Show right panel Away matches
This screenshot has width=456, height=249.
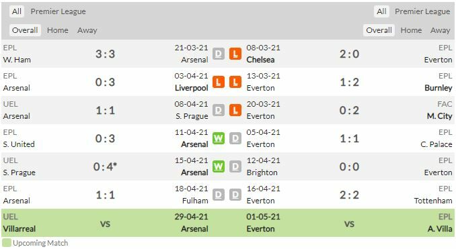click(x=441, y=30)
